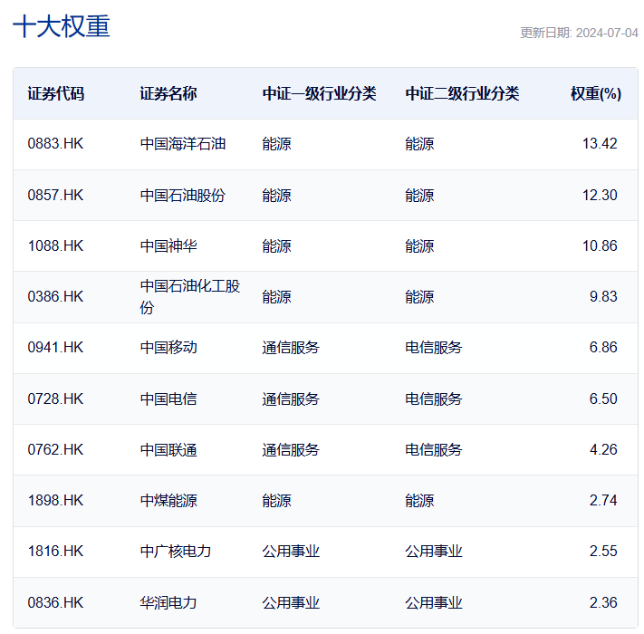Viewport: 644px width, 634px height.
Task: Click weight value 2.36
Action: point(603,603)
